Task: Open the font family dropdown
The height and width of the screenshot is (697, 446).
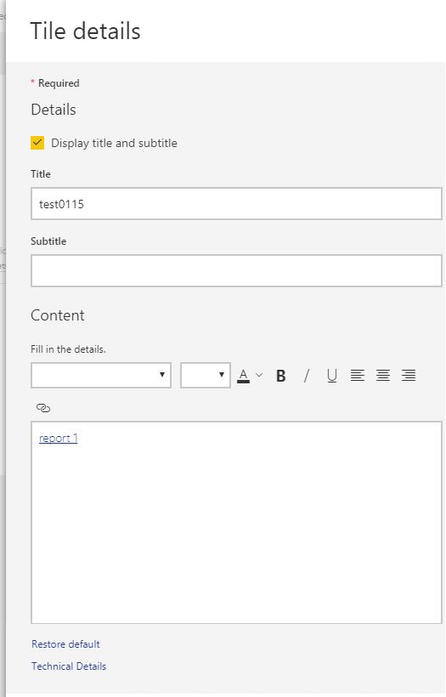Action: tap(101, 375)
